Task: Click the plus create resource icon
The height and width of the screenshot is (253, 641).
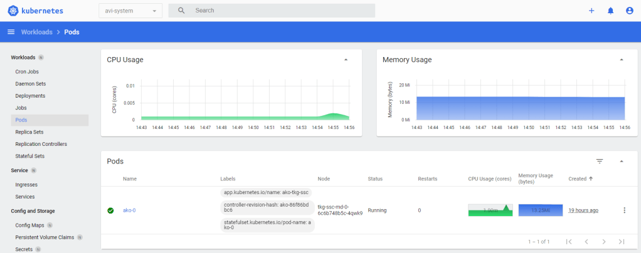Action: (x=591, y=11)
